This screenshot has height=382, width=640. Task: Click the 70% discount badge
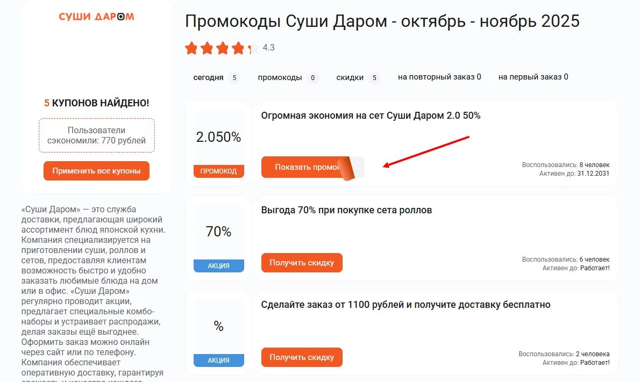[218, 232]
